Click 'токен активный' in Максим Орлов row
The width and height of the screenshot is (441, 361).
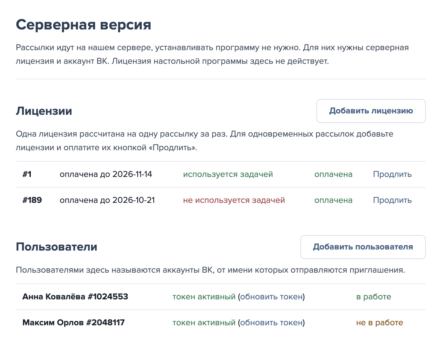point(204,323)
